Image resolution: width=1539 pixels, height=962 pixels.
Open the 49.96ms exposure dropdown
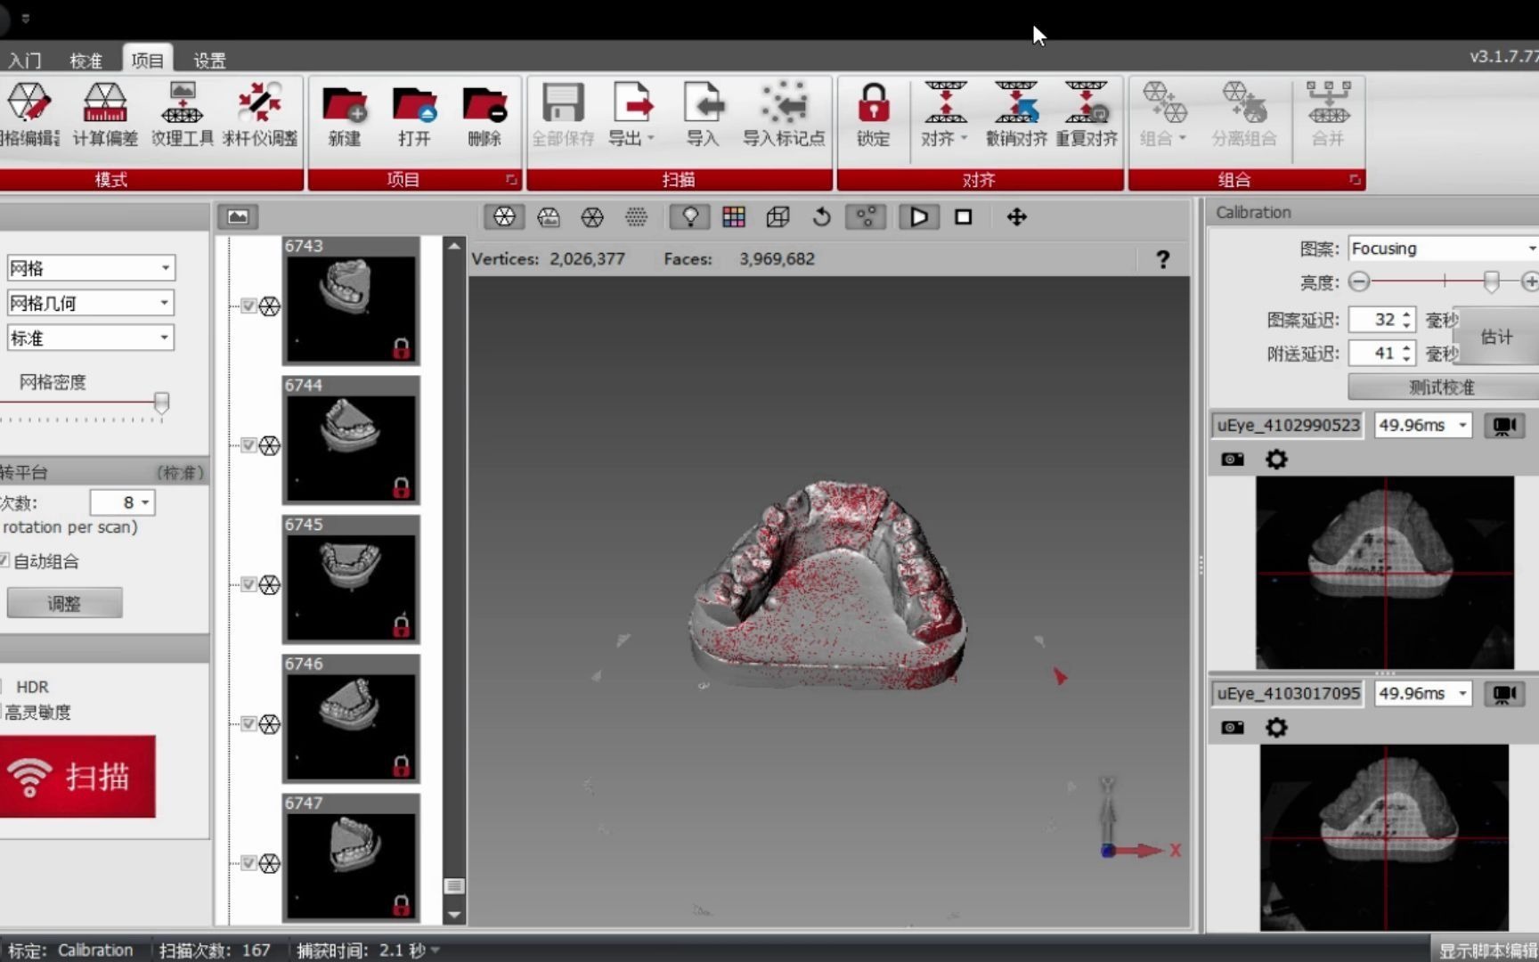(1422, 425)
